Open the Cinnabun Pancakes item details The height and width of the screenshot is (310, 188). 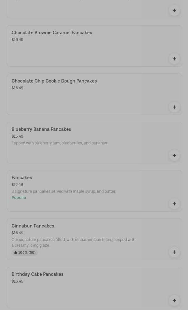33,226
